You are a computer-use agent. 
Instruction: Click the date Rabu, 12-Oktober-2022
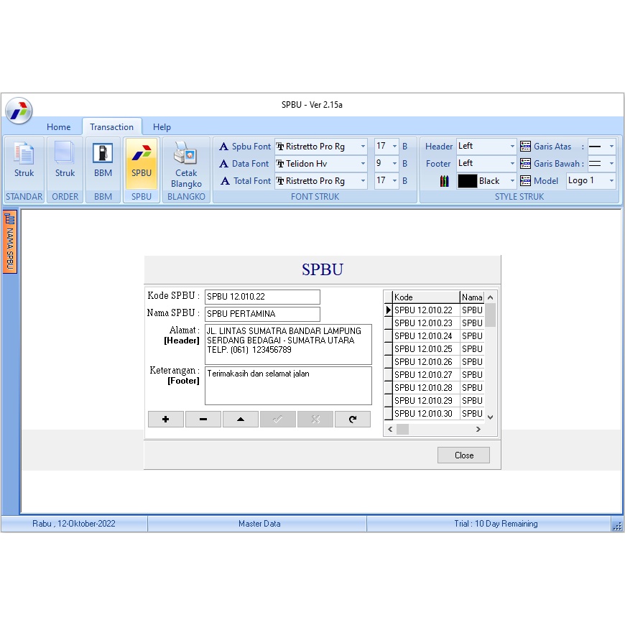point(74,524)
